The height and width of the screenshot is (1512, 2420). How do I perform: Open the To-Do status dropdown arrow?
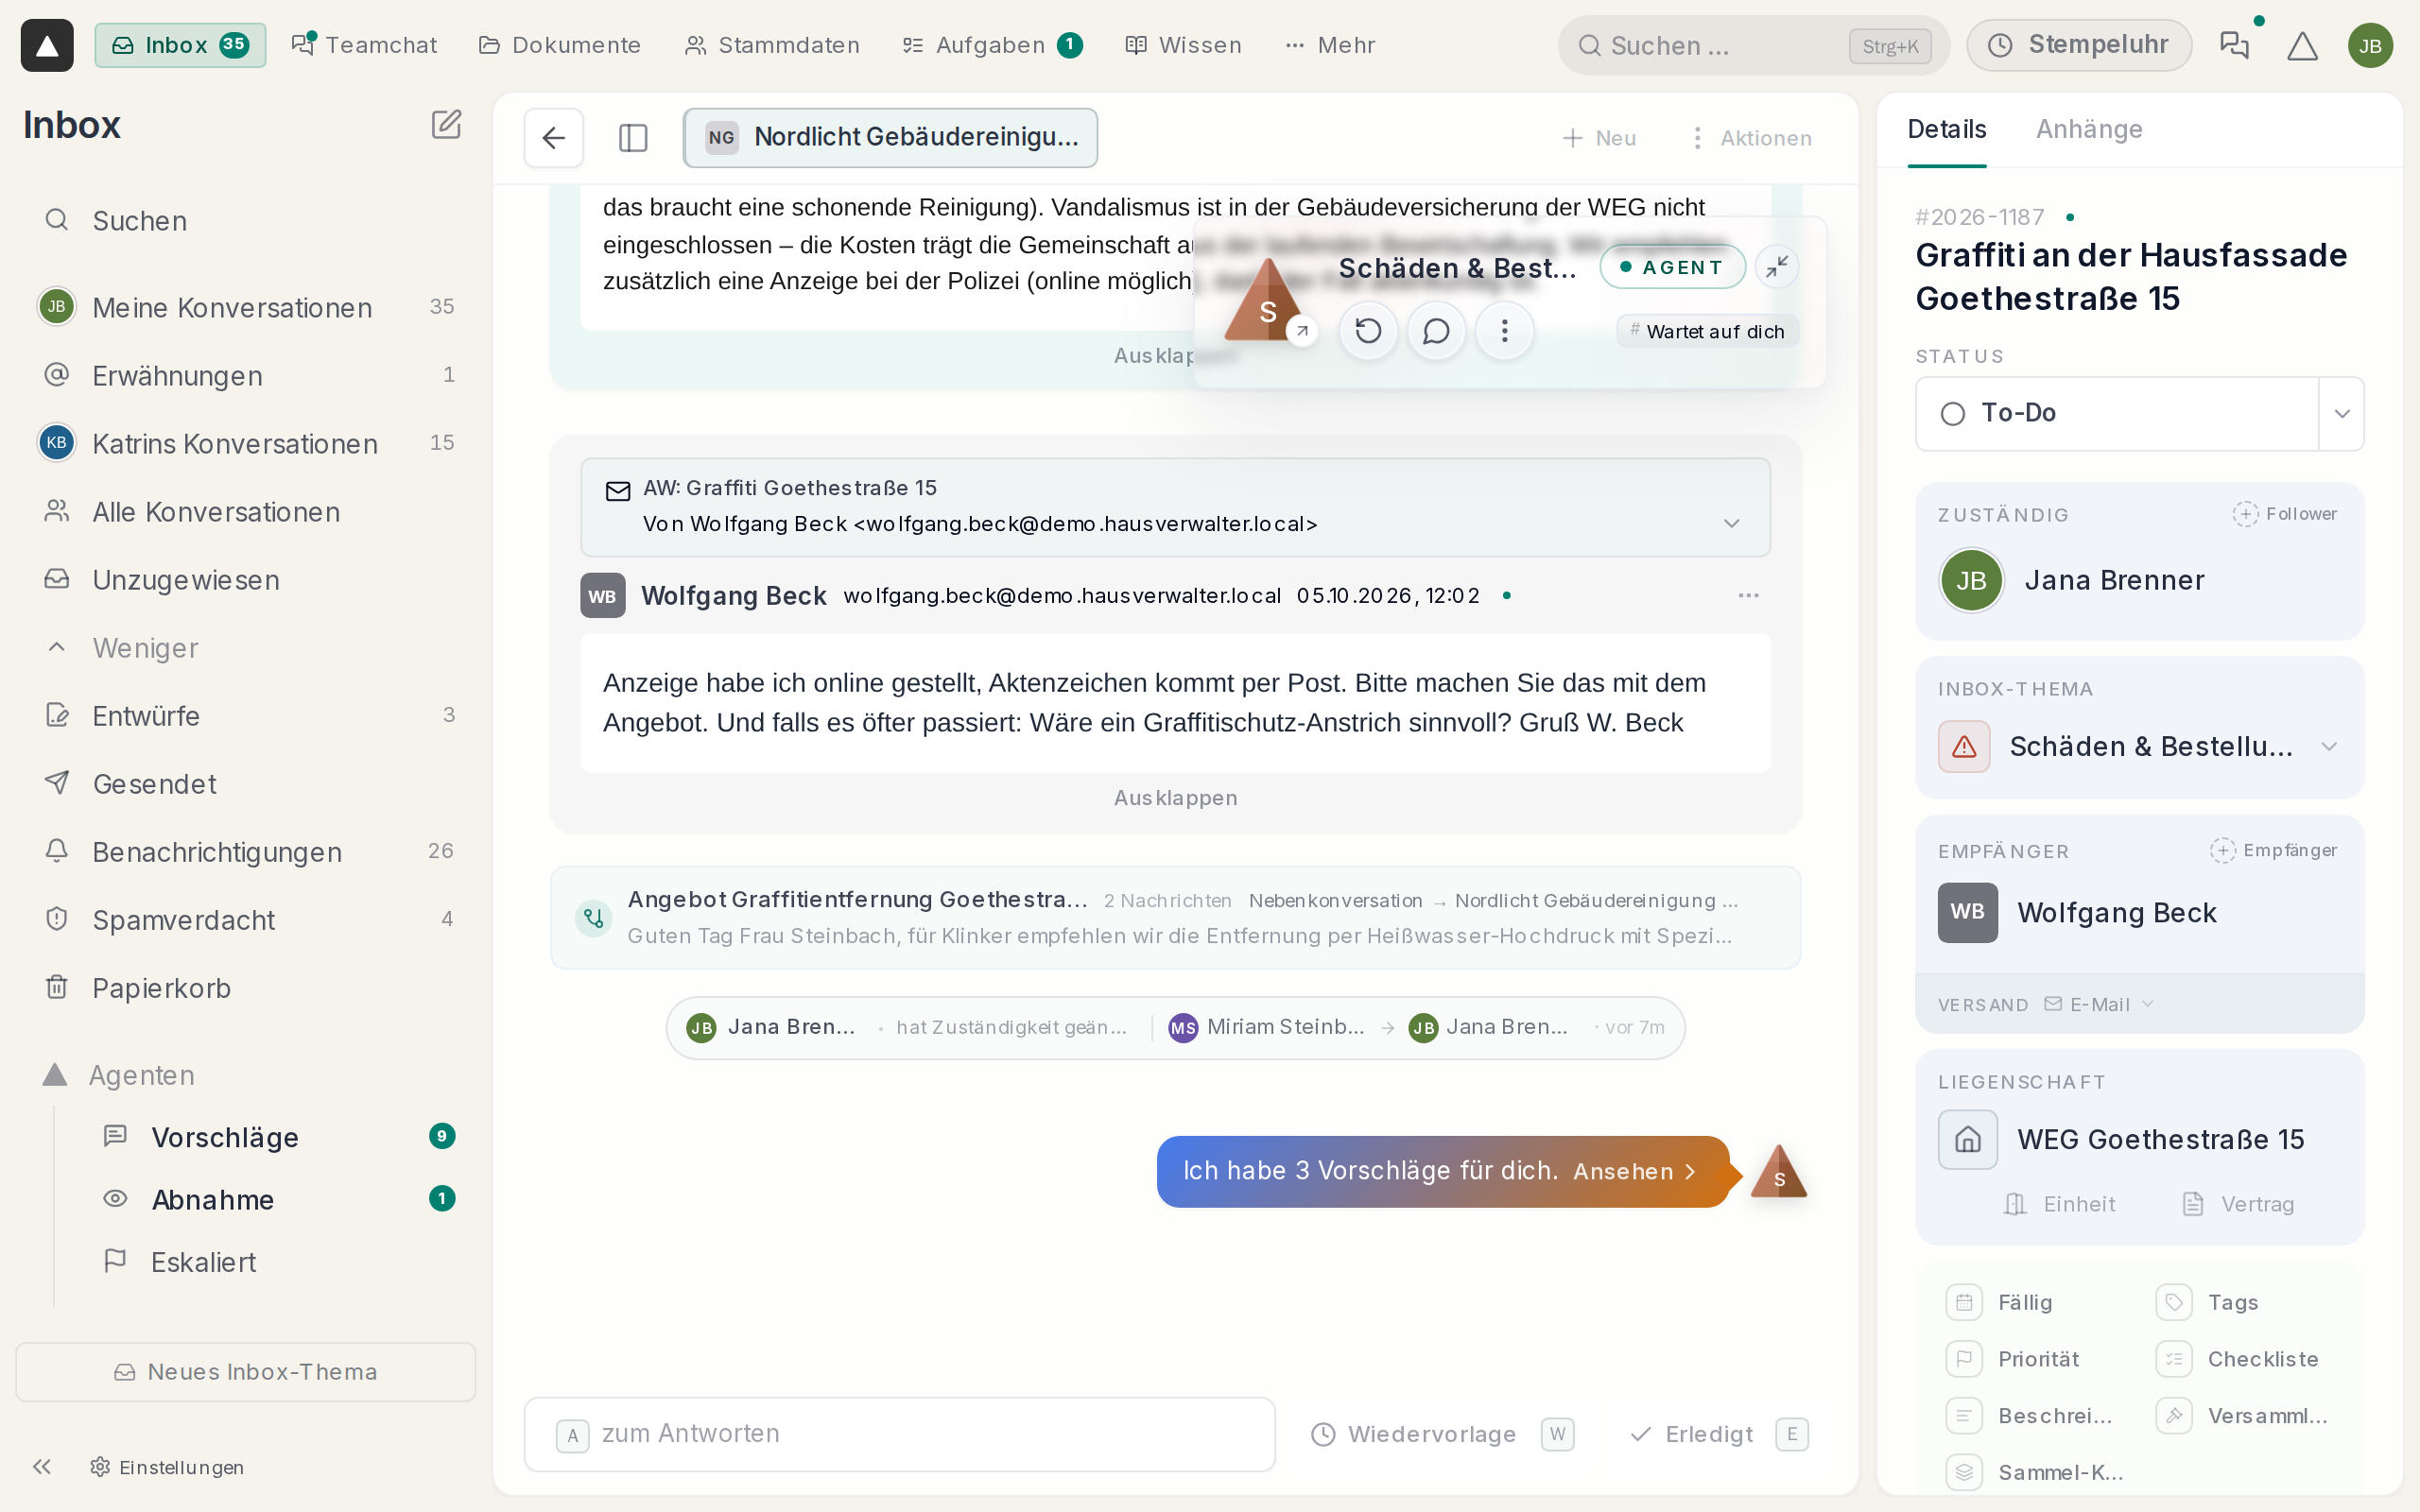[x=2341, y=414]
